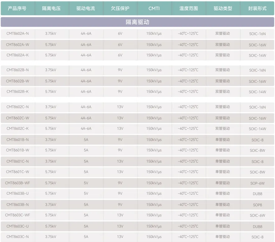Image resolution: width=275 pixels, height=242 pixels.
Task: Click SOIC-8 package in CMT8601B-N row
Action: pyautogui.click(x=258, y=140)
